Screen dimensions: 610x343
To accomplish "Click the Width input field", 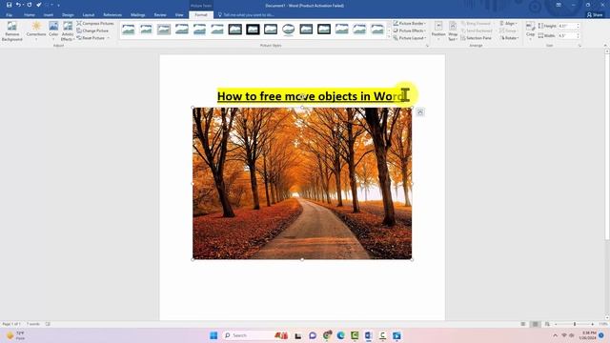I will [567, 35].
